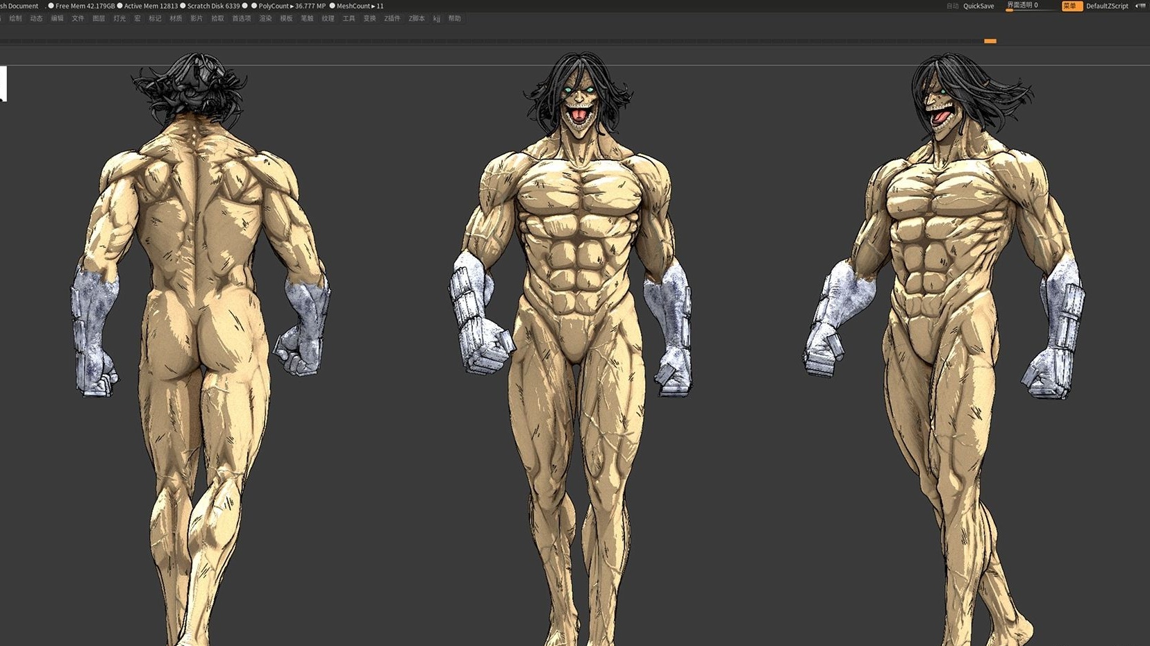Open the 笔触 (Stroke) menu
The width and height of the screenshot is (1150, 646).
coord(307,19)
